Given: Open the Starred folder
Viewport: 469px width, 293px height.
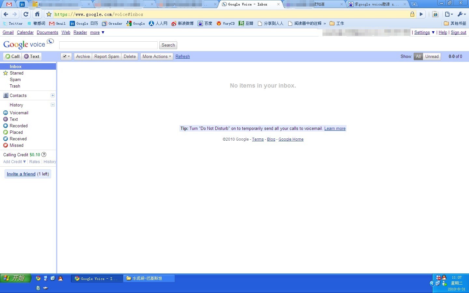Looking at the screenshot, I should pos(16,73).
